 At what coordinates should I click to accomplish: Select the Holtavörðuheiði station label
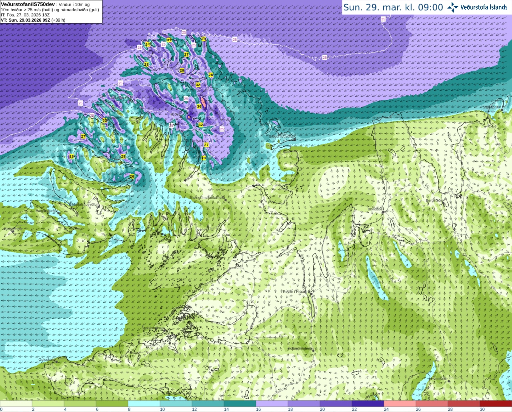tap(300, 348)
